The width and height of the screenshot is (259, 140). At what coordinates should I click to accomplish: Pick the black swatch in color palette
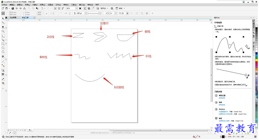tap(256, 28)
